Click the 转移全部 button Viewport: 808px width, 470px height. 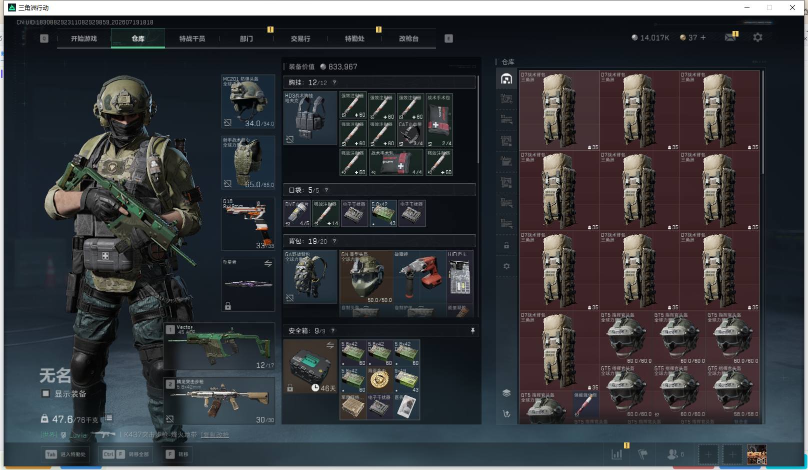(126, 454)
